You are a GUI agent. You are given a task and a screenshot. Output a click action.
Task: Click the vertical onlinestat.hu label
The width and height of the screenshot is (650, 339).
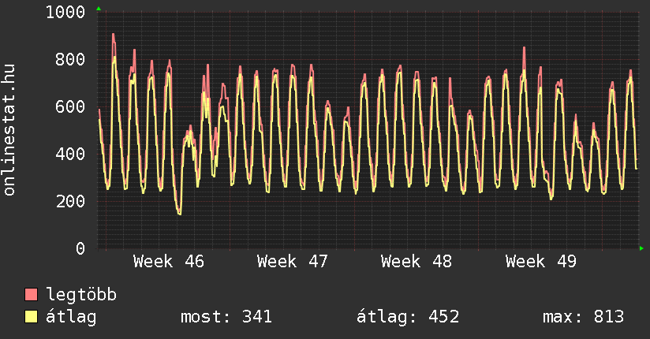(x=10, y=130)
